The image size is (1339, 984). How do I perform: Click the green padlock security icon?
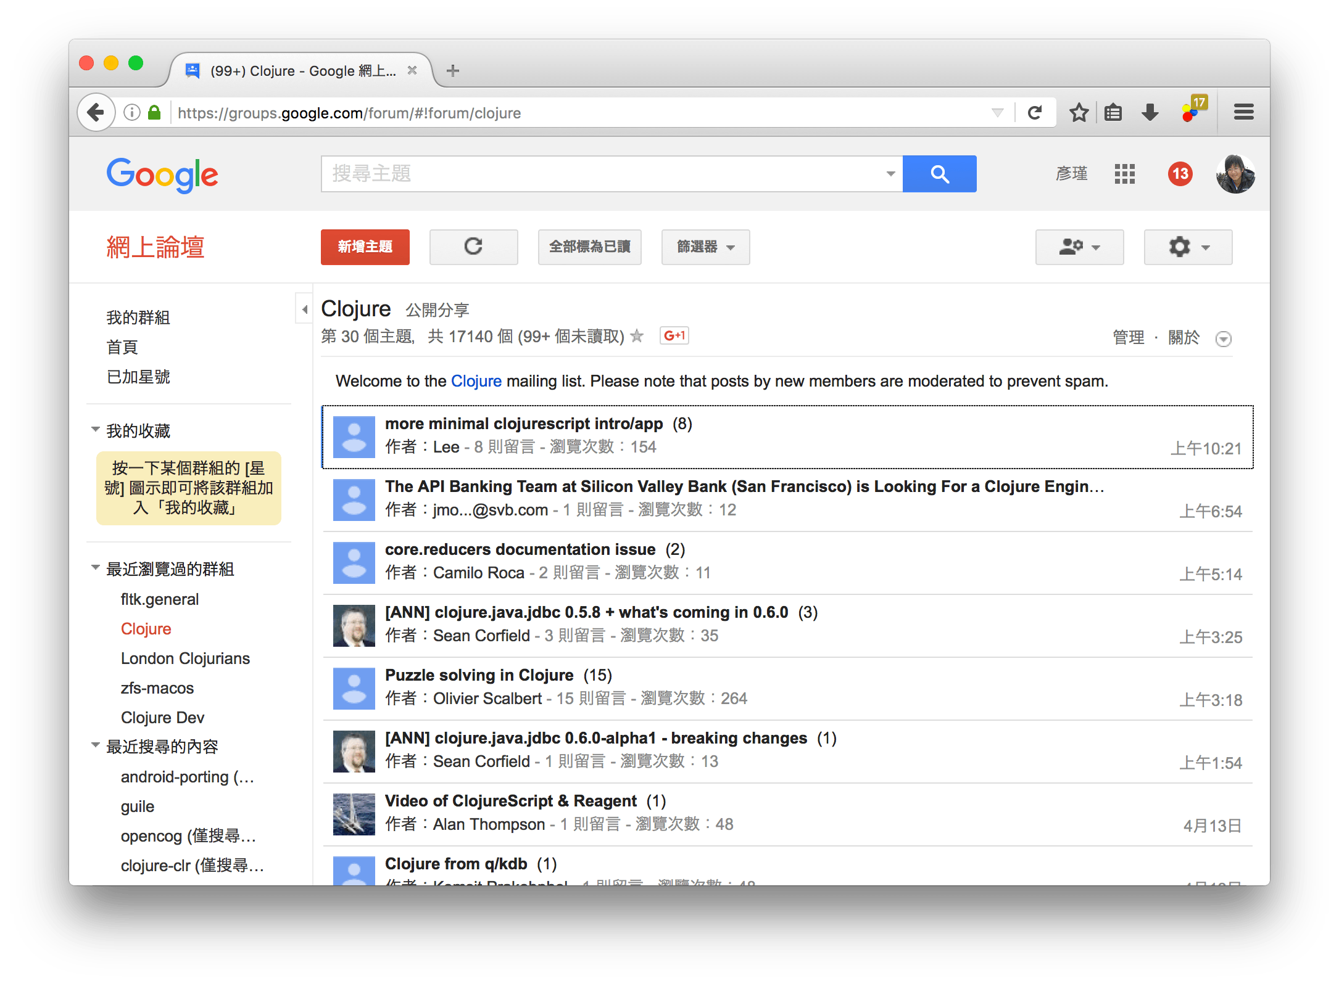154,113
